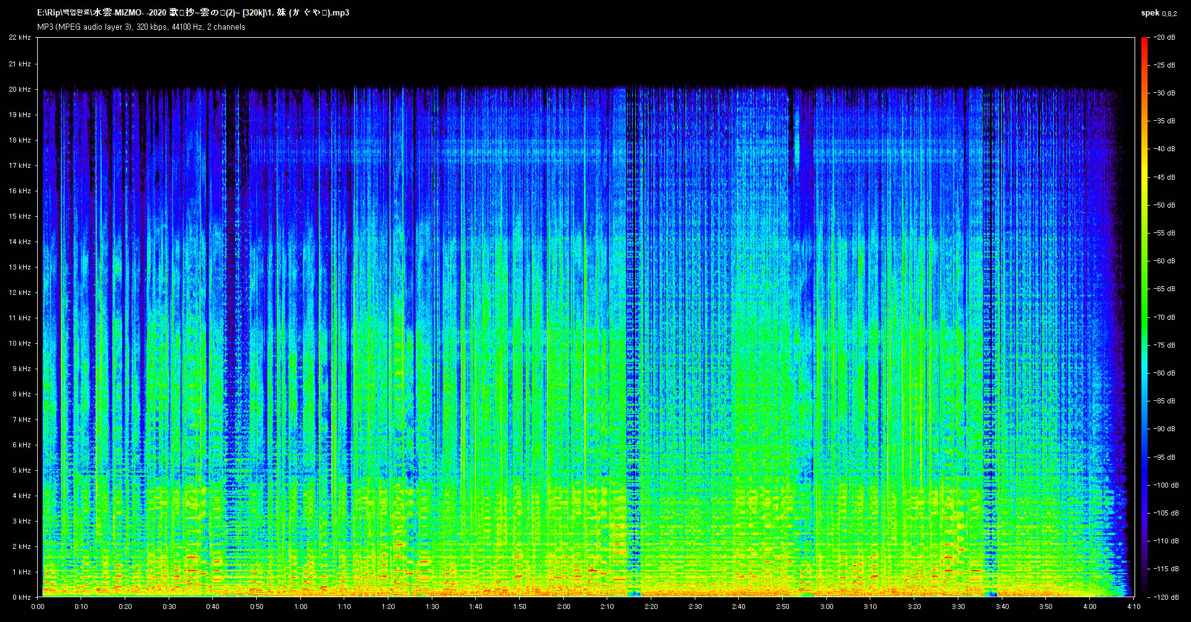This screenshot has width=1191, height=622.
Task: Click the 20 kHz frequency axis label
Action: [x=20, y=89]
